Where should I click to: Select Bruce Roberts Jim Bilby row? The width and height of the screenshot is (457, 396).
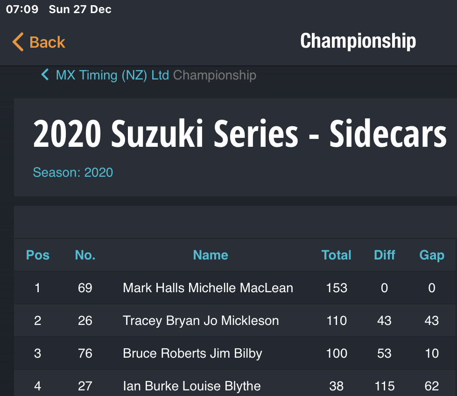click(x=235, y=353)
